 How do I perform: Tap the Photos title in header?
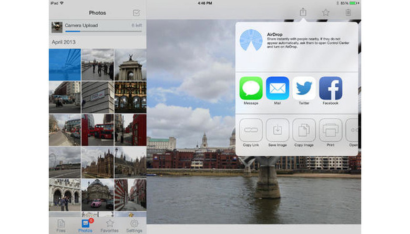pos(97,13)
